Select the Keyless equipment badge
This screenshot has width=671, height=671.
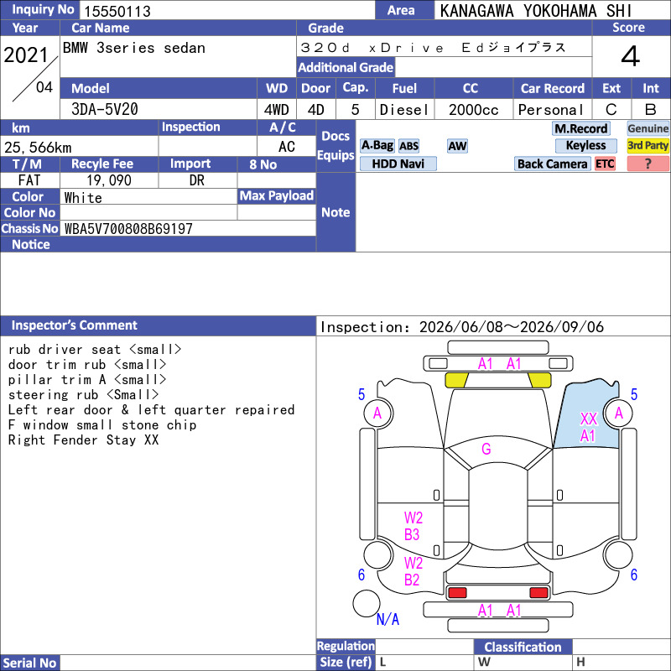pos(585,145)
